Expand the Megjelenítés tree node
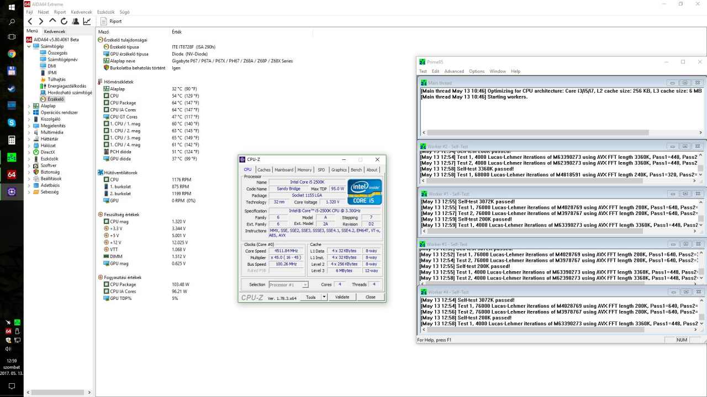The width and height of the screenshot is (707, 397). [x=29, y=126]
